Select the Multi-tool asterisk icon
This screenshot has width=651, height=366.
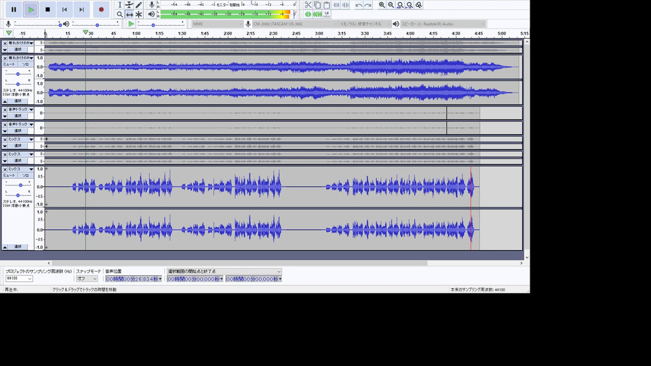point(138,14)
